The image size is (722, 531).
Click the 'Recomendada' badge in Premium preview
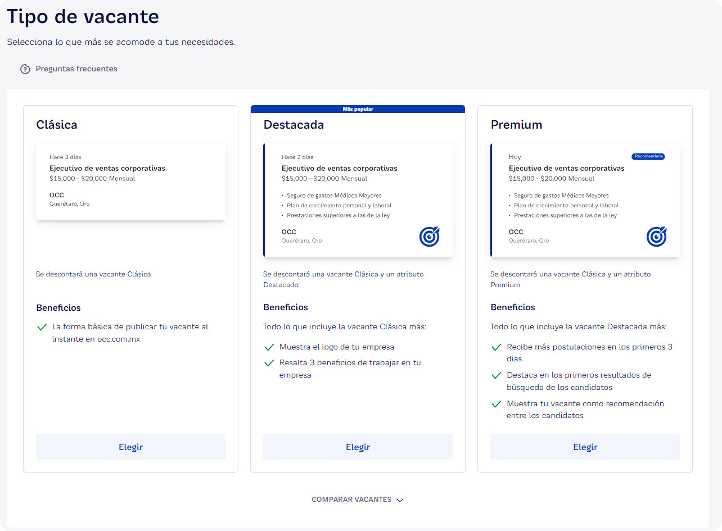(x=648, y=157)
